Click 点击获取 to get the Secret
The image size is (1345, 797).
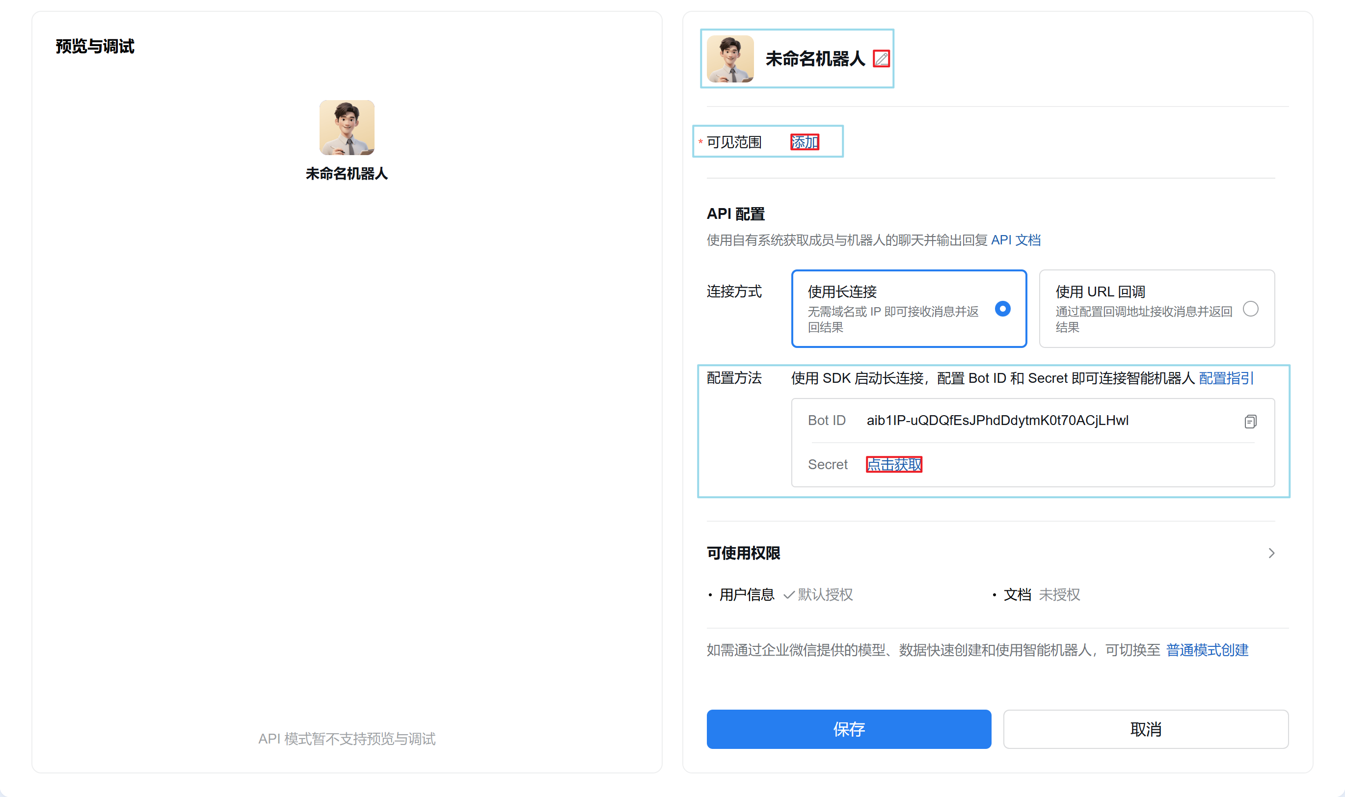[894, 465]
